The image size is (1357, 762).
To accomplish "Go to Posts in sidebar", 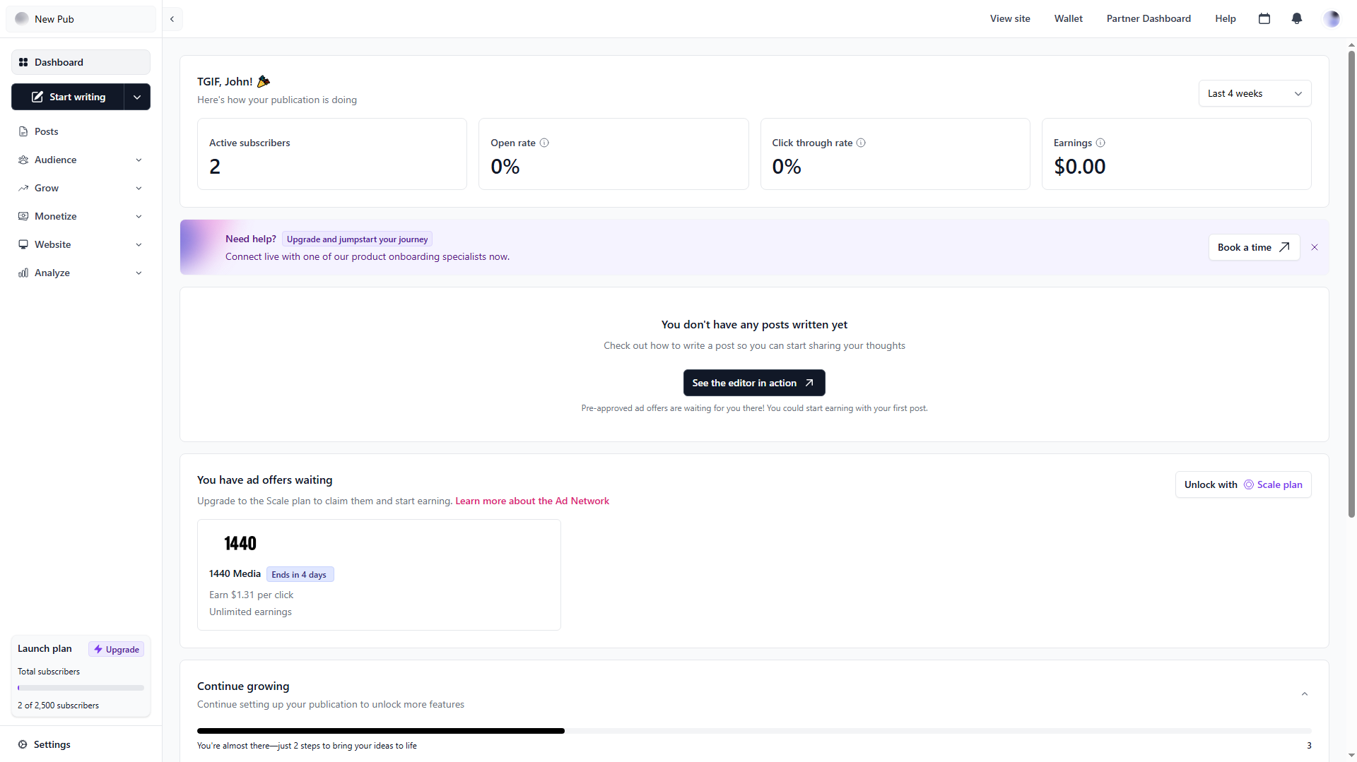I will pyautogui.click(x=47, y=131).
